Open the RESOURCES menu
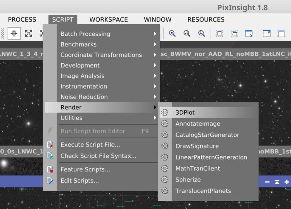This screenshot has height=209, width=291. 206,19
